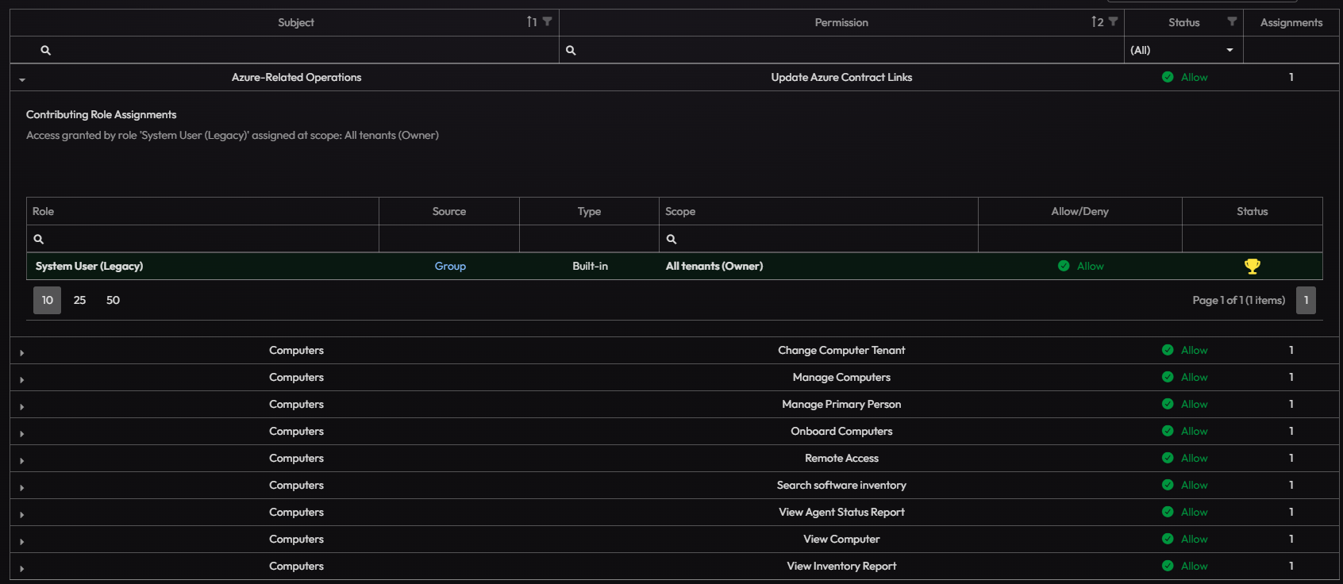Image resolution: width=1343 pixels, height=584 pixels.
Task: Click the Scope column search field
Action: 818,239
